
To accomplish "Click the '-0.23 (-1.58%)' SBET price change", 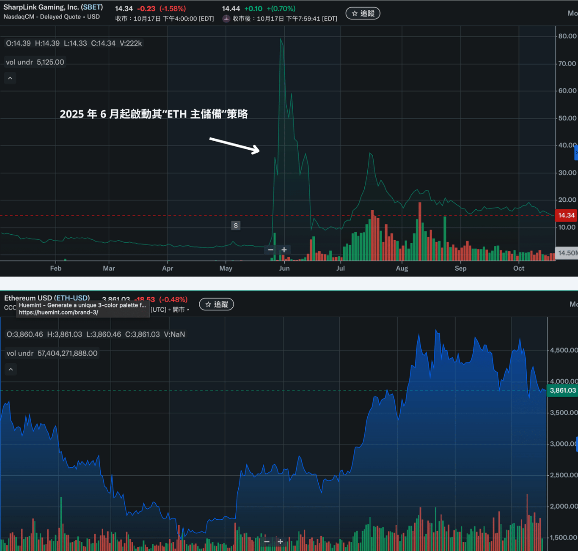I will click(x=161, y=8).
